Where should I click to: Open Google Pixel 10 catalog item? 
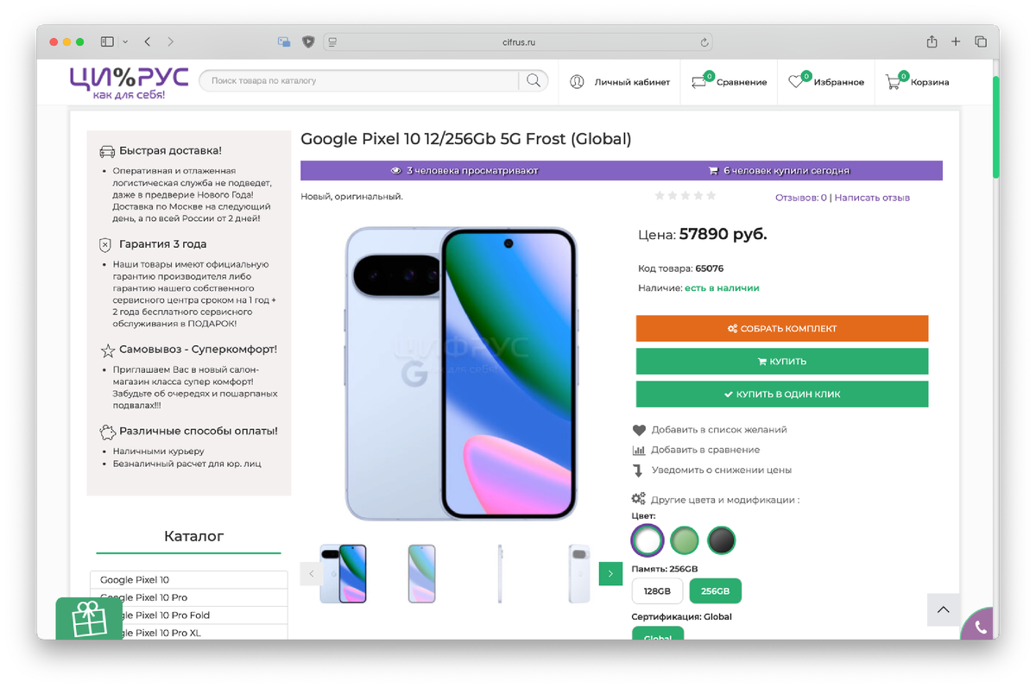[189, 579]
